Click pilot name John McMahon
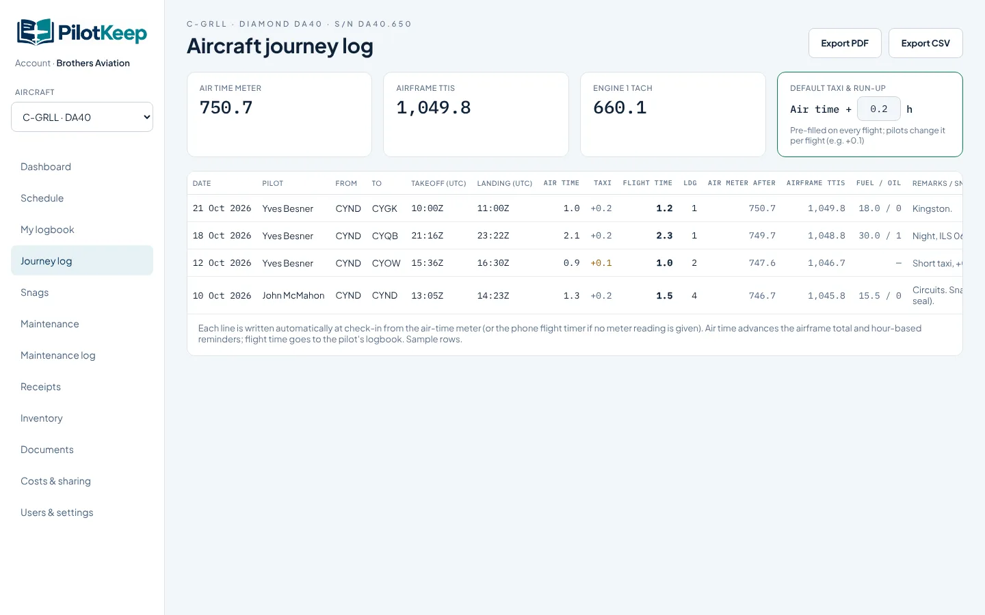This screenshot has height=615, width=985. pyautogui.click(x=293, y=296)
